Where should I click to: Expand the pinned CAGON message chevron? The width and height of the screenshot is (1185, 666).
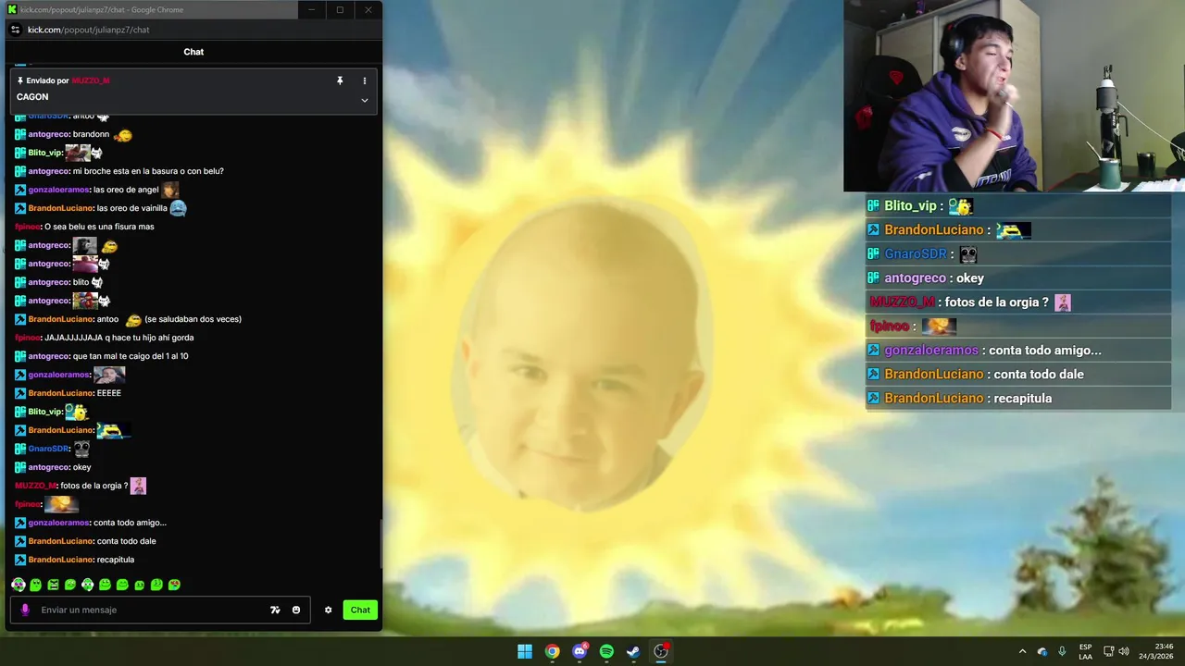[365, 100]
